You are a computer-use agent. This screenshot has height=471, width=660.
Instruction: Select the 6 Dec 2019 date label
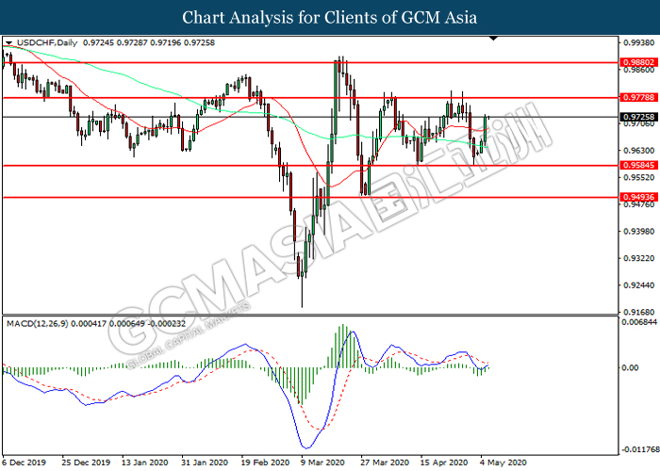pyautogui.click(x=24, y=463)
